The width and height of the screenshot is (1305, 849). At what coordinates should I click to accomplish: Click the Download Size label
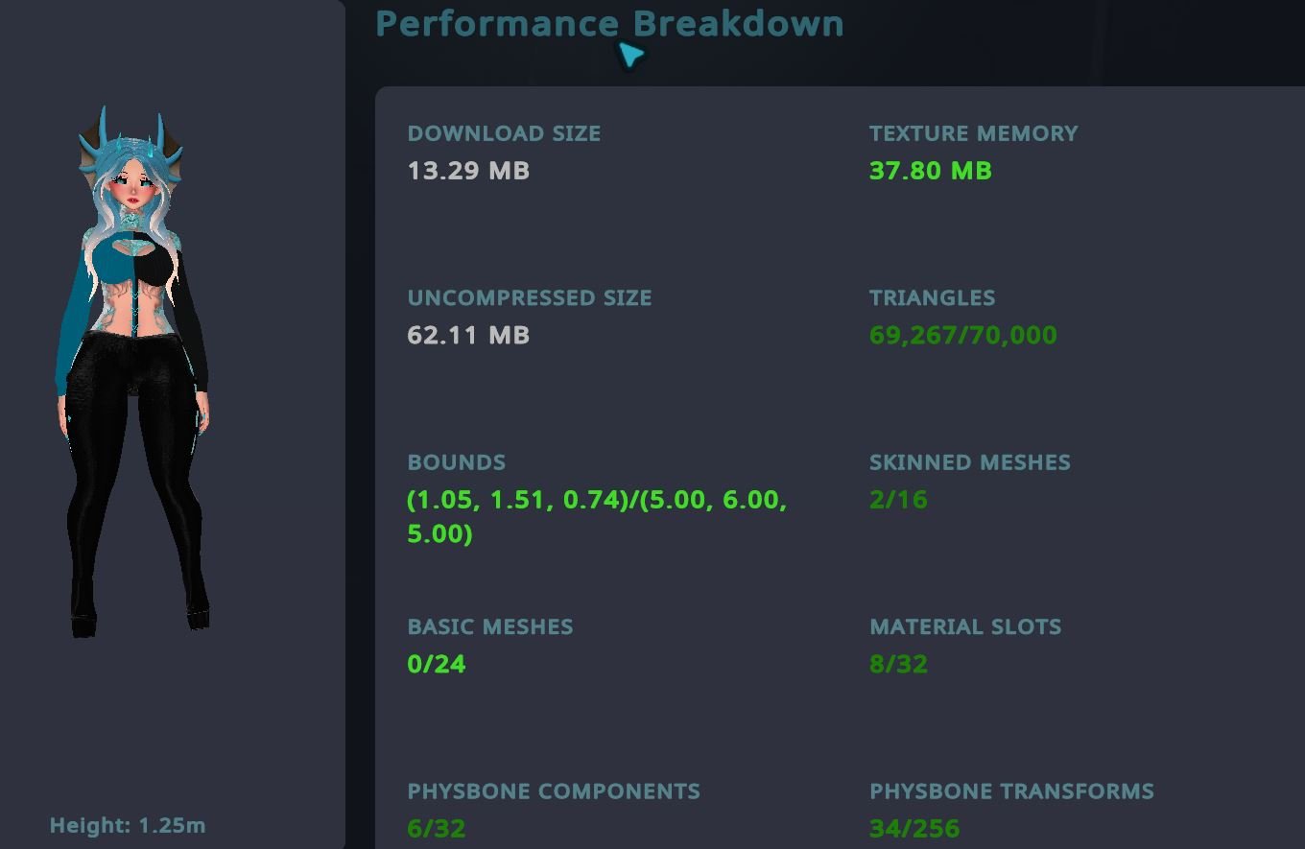pyautogui.click(x=504, y=133)
